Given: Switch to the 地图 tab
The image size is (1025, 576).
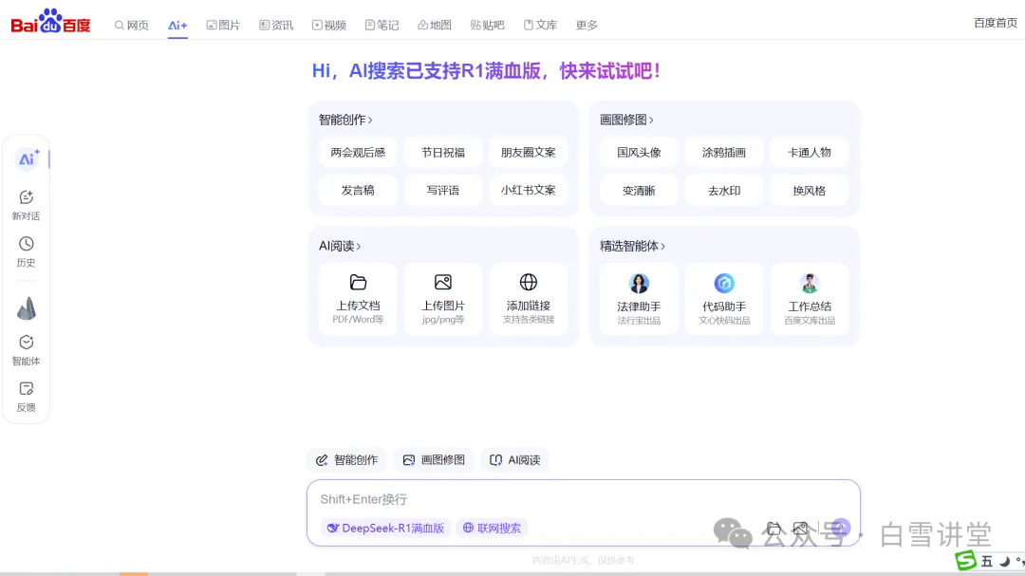Looking at the screenshot, I should point(435,25).
